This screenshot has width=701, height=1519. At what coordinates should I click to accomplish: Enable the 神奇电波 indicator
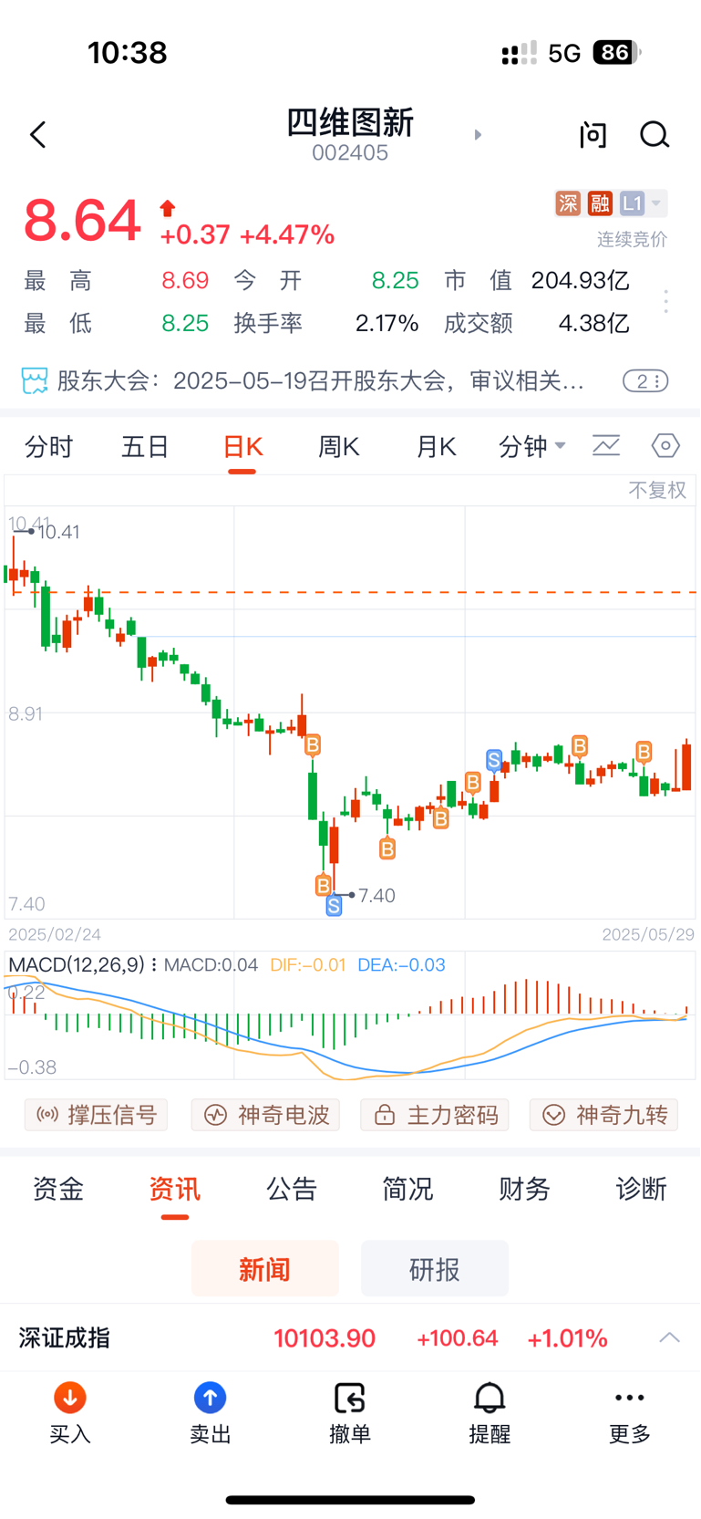265,1115
